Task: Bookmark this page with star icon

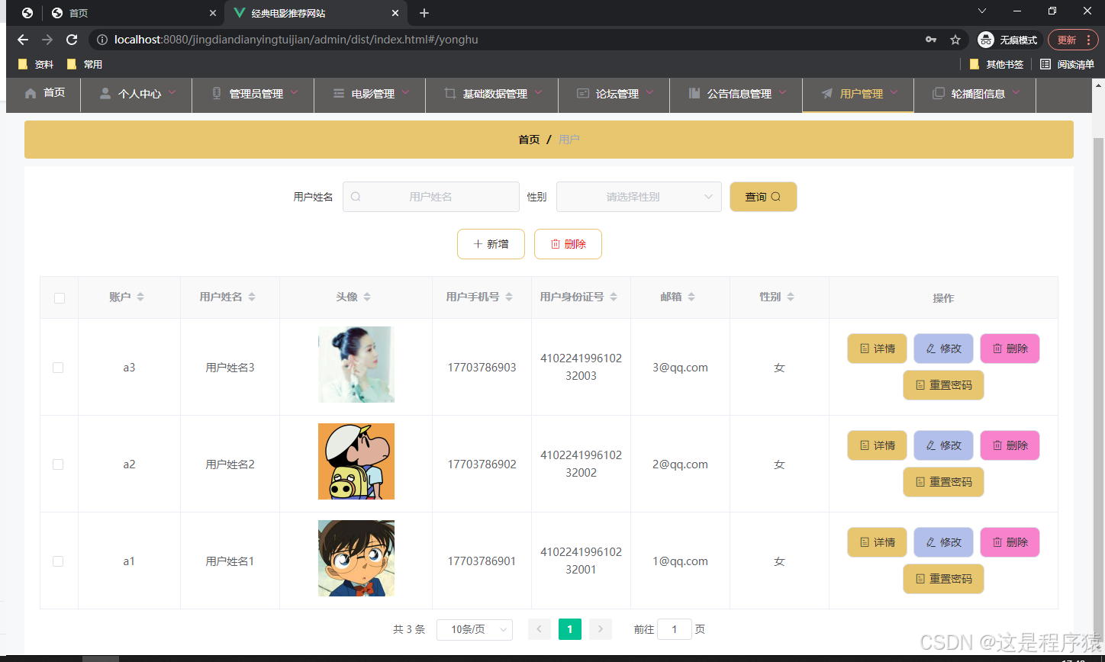Action: click(955, 40)
